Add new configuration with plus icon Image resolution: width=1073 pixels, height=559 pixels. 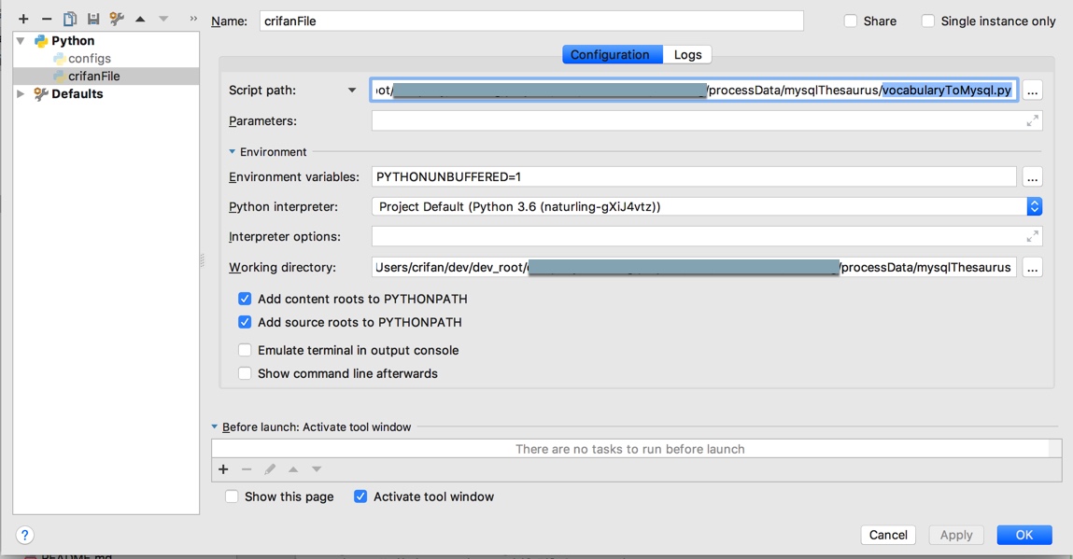click(23, 20)
